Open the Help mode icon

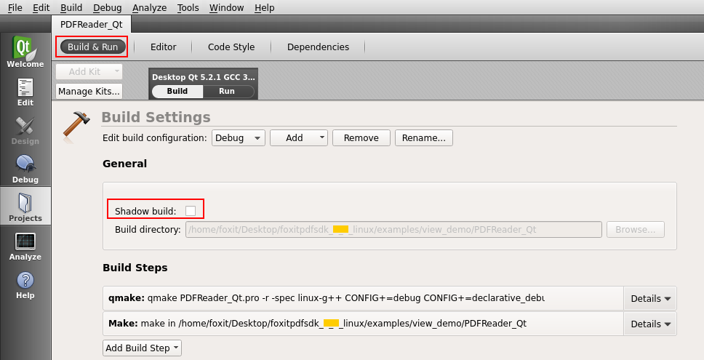pos(25,284)
